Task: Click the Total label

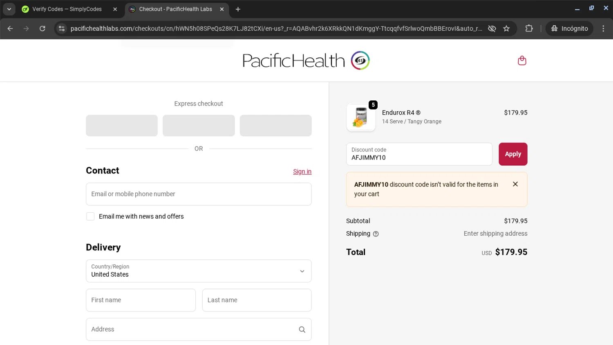Action: (x=356, y=252)
